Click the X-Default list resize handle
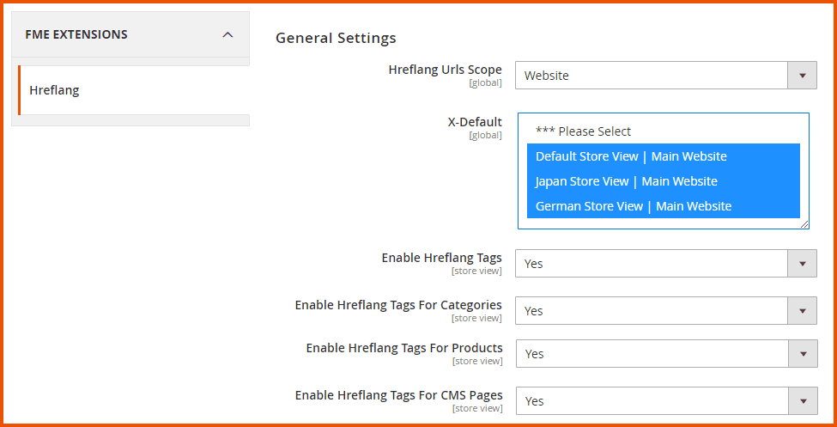837x427 pixels. (804, 225)
